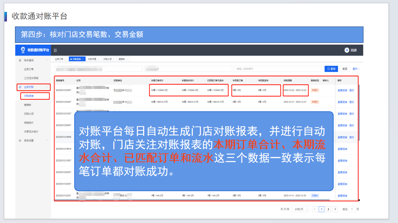The width and height of the screenshot is (398, 223).
Task: Close the 对账报表 tab
Action: tap(83, 59)
